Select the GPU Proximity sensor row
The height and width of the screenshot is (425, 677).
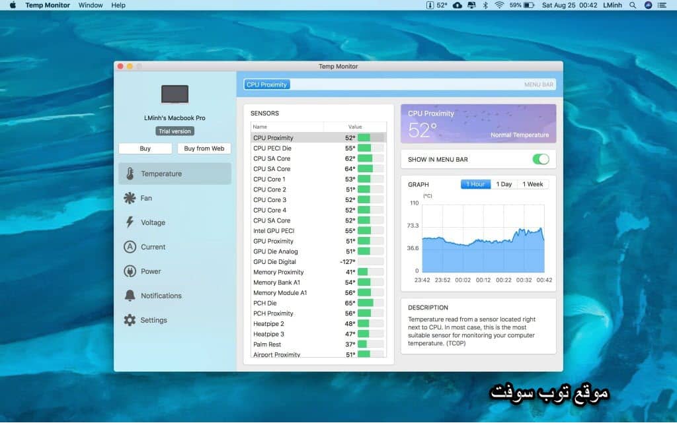[318, 242]
